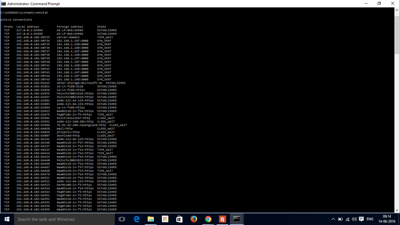Restore down the Command Prompt window

379,4
